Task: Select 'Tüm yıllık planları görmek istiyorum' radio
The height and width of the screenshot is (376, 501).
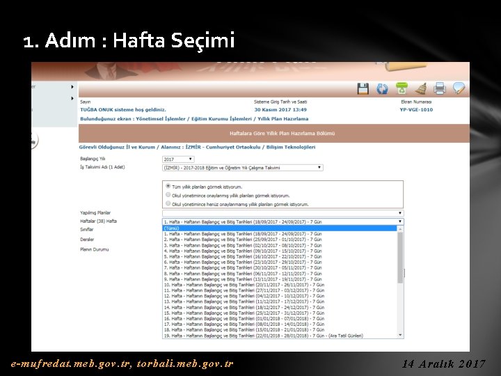Action: click(x=168, y=186)
